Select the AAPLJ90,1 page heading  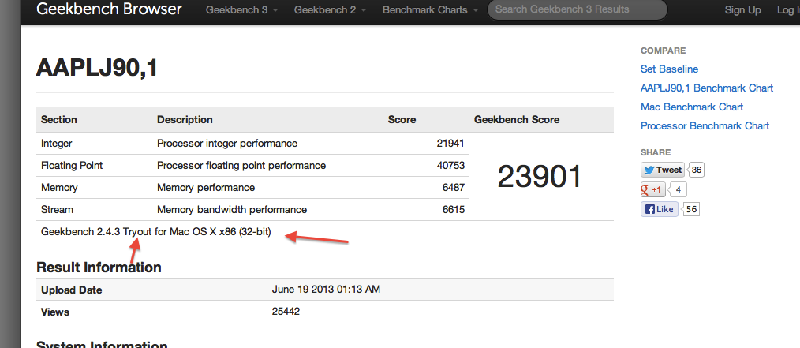[x=96, y=67]
